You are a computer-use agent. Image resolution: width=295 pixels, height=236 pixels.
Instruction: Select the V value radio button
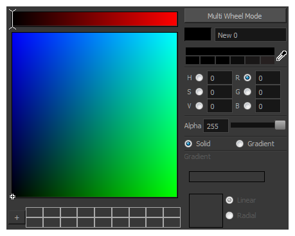(199, 106)
